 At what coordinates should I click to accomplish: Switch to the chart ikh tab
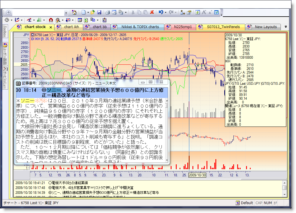(69, 27)
